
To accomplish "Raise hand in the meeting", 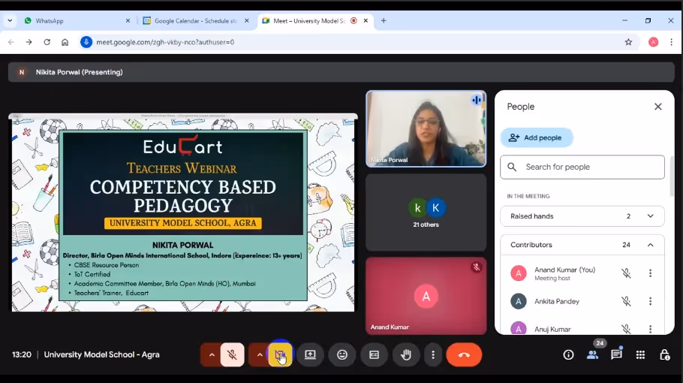I will coord(406,354).
